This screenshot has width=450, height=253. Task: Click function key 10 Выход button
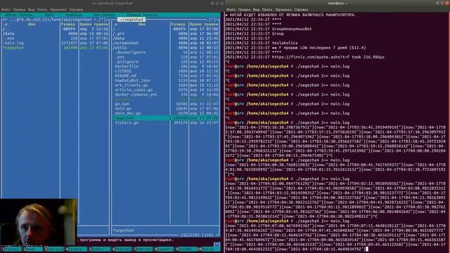(209, 249)
